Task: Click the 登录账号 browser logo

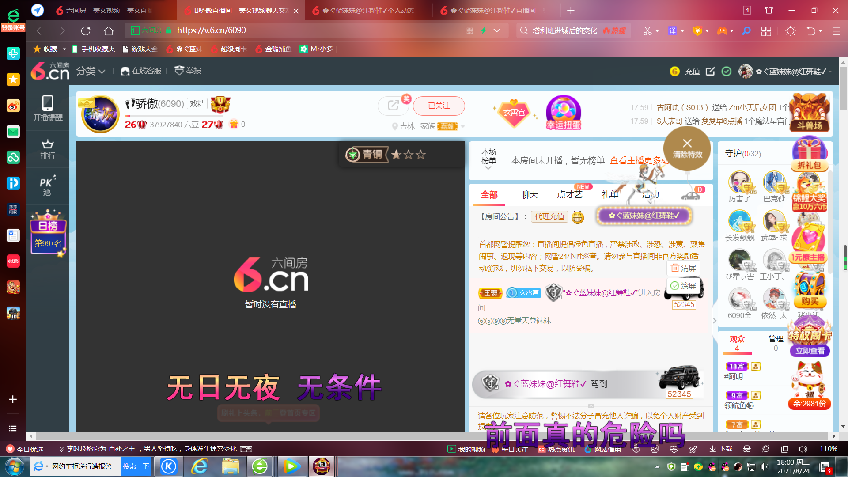Action: tap(13, 20)
